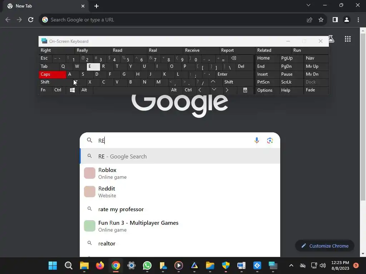Image resolution: width=366 pixels, height=274 pixels.
Task: Open taskbar Search magnifier
Action: 68,265
